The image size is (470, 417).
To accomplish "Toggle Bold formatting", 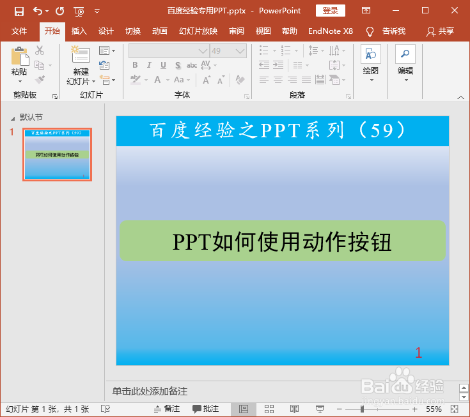I will [135, 65].
